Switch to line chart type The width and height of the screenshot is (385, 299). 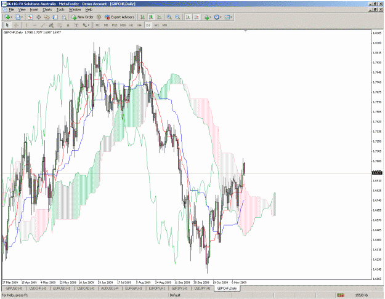[x=159, y=17]
